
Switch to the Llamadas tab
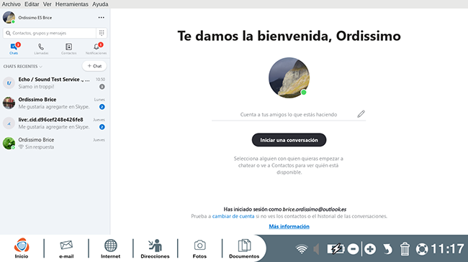[41, 49]
